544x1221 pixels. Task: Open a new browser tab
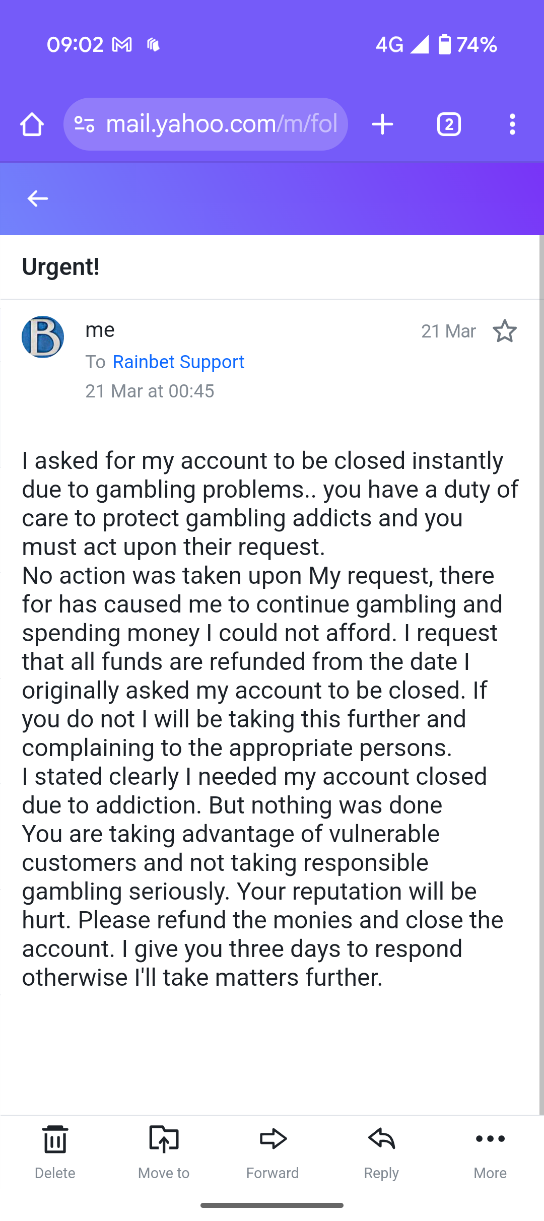pyautogui.click(x=382, y=124)
